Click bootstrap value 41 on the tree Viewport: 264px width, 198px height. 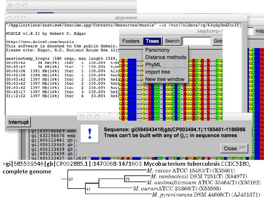88,189
